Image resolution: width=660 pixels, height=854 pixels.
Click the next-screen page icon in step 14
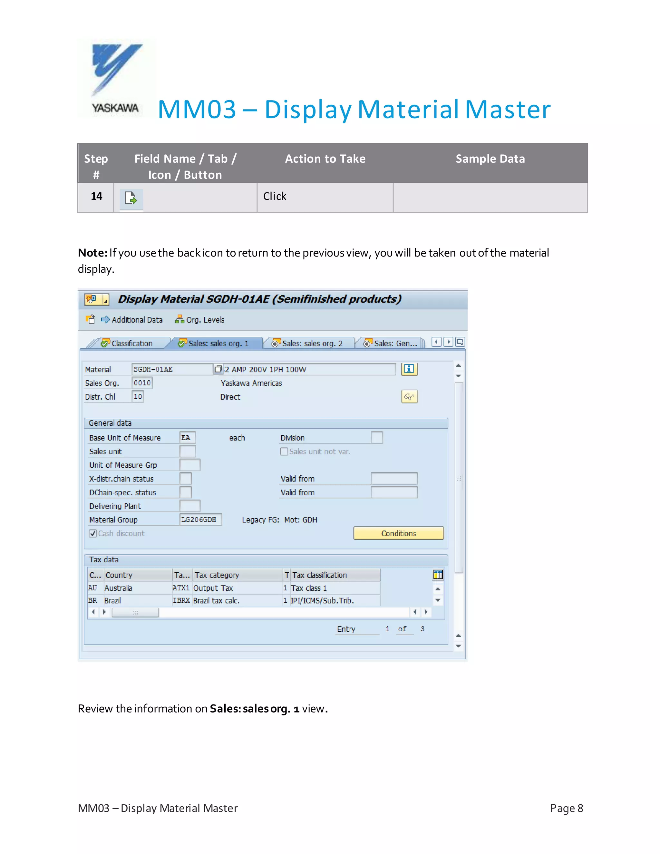(x=131, y=198)
